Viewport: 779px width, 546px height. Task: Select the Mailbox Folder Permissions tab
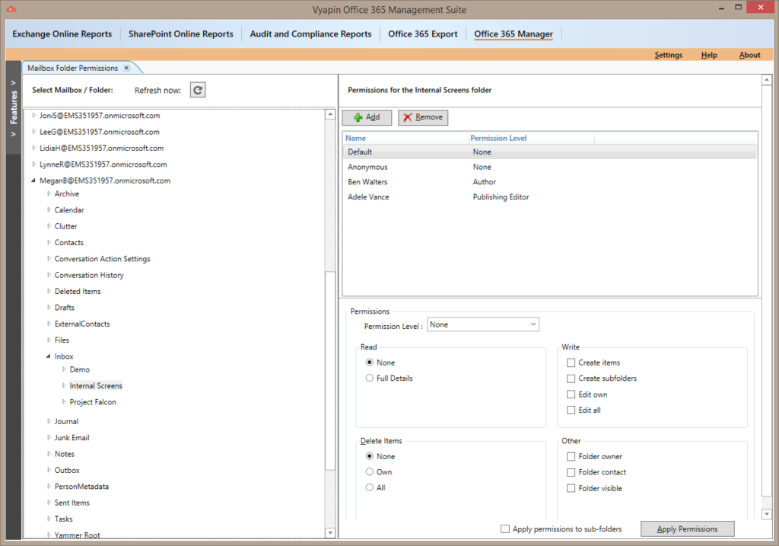[72, 68]
